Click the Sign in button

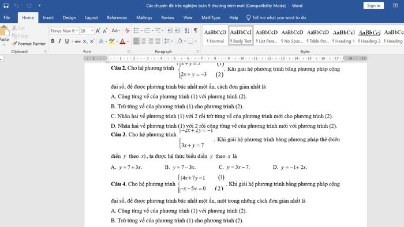coord(373,6)
